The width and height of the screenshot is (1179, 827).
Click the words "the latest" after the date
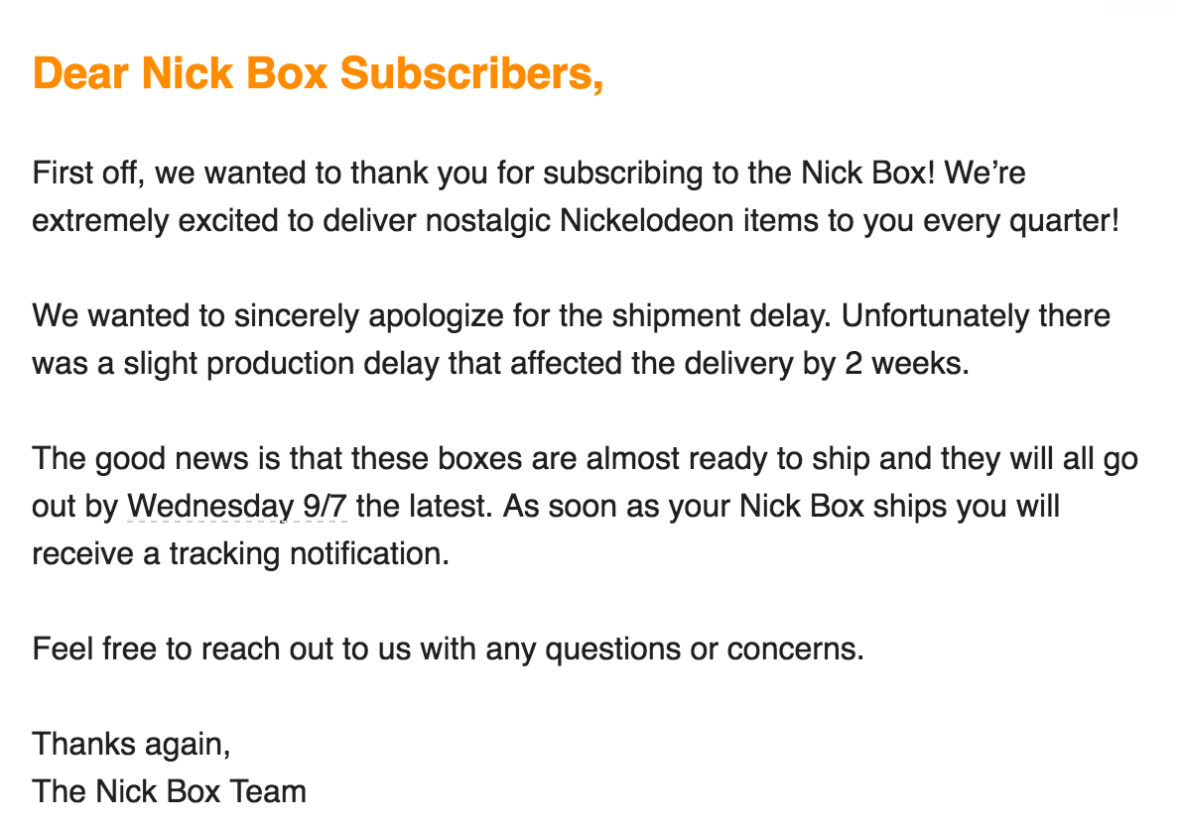(423, 507)
